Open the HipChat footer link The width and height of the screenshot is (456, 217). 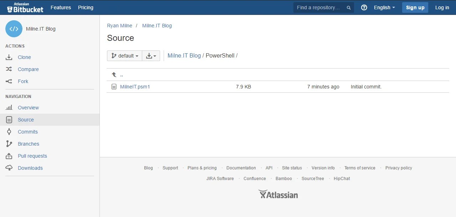pyautogui.click(x=342, y=179)
